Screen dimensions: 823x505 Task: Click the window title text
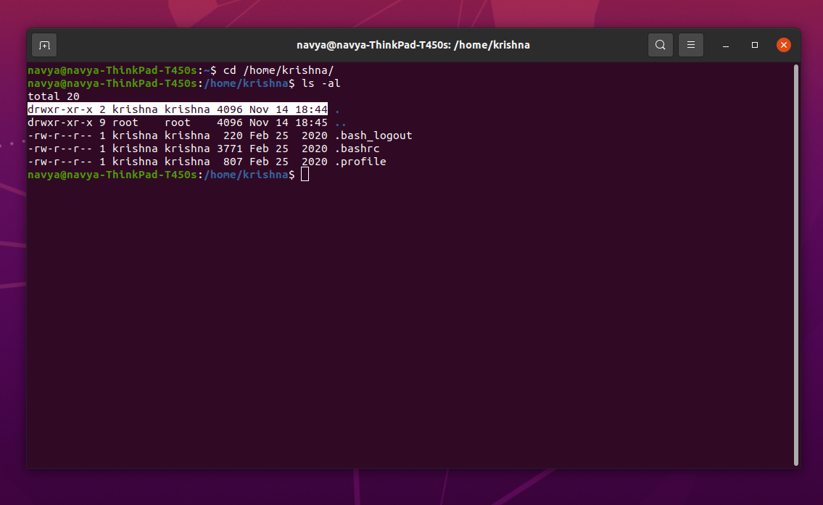[x=413, y=45]
